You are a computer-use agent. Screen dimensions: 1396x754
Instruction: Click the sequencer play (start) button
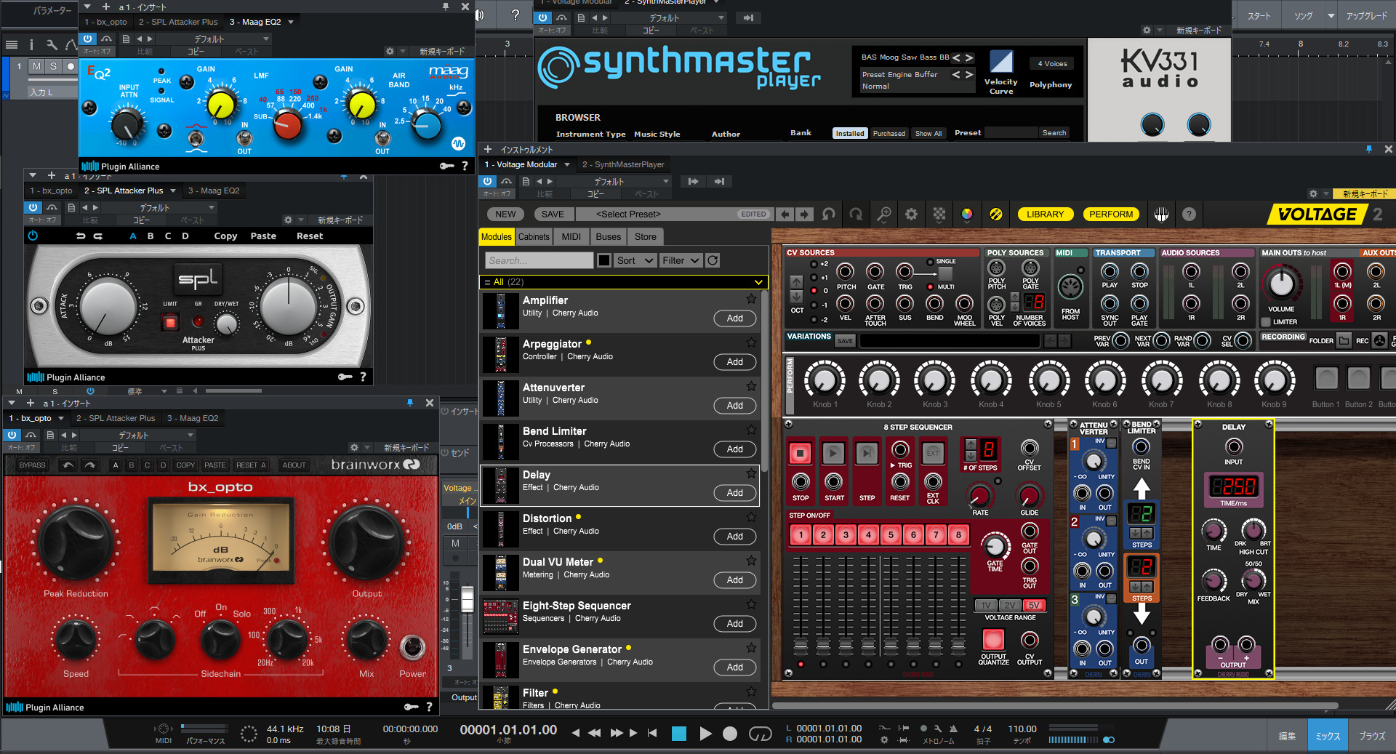(x=833, y=453)
